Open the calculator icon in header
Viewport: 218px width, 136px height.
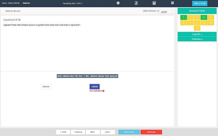tap(154, 3)
